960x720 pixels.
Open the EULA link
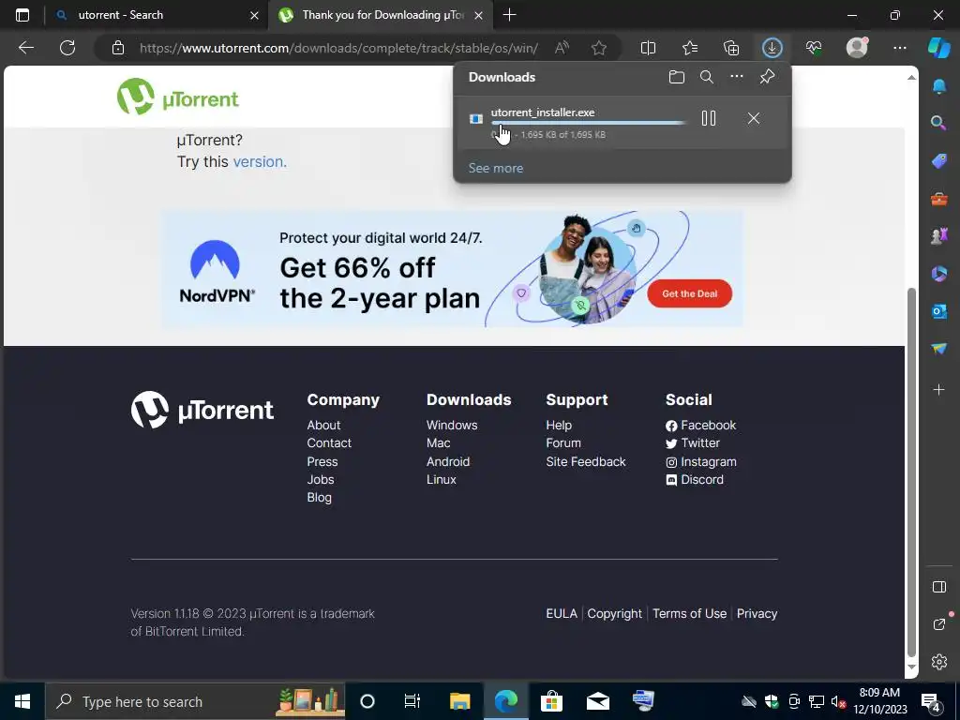562,613
